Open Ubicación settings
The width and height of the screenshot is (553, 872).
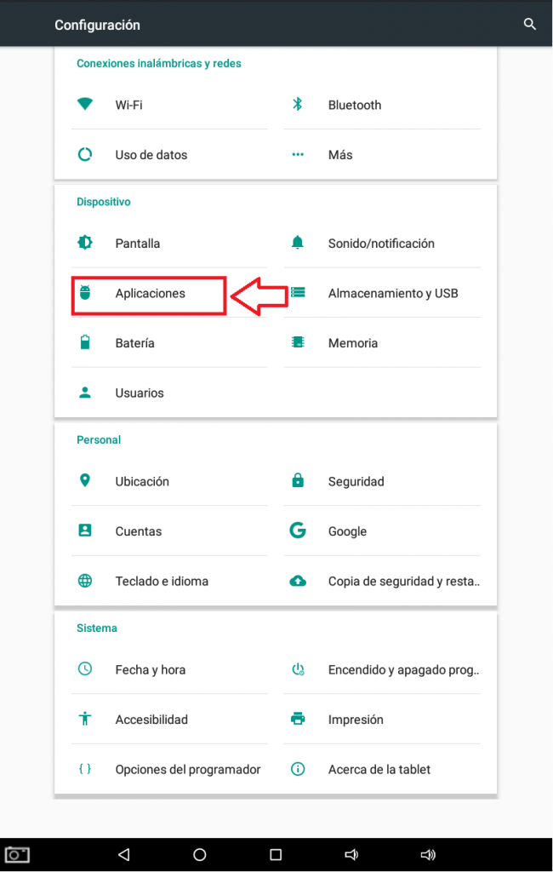coord(142,482)
